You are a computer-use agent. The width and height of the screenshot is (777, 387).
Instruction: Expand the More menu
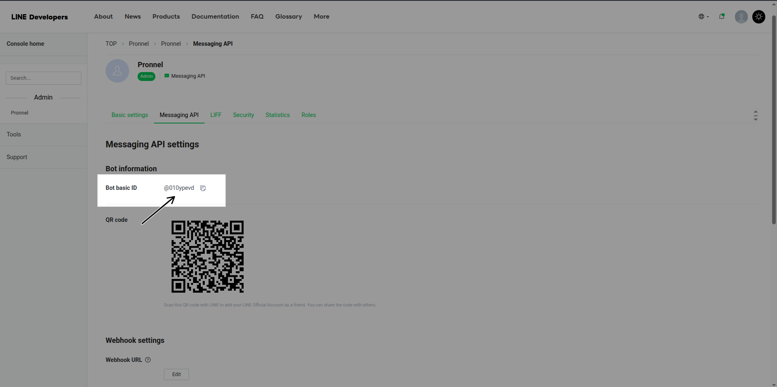(321, 17)
